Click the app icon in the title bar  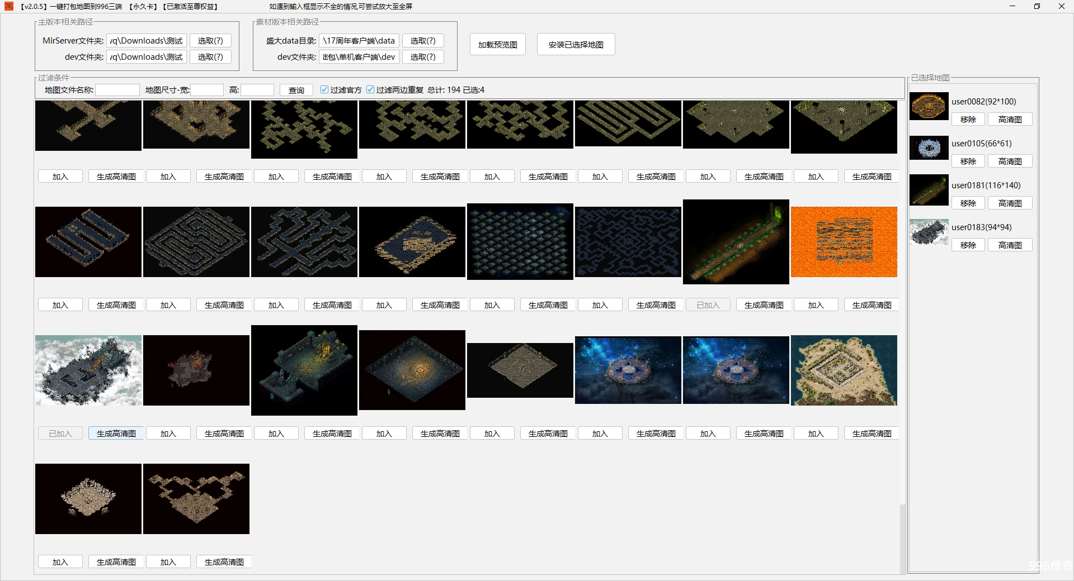tap(9, 6)
